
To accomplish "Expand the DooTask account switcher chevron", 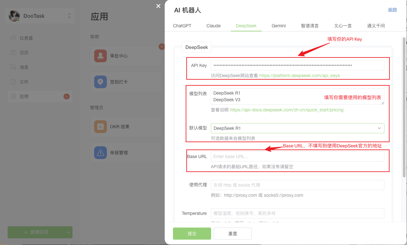I will pos(69,16).
